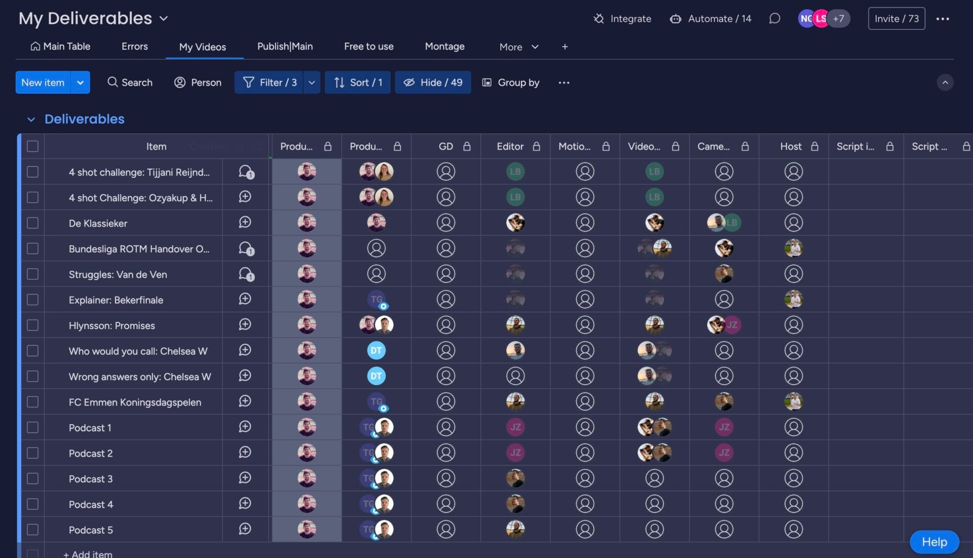Open toolbar more options ellipsis

564,83
